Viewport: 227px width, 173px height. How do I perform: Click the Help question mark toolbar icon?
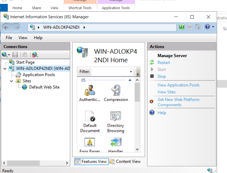click(x=207, y=27)
